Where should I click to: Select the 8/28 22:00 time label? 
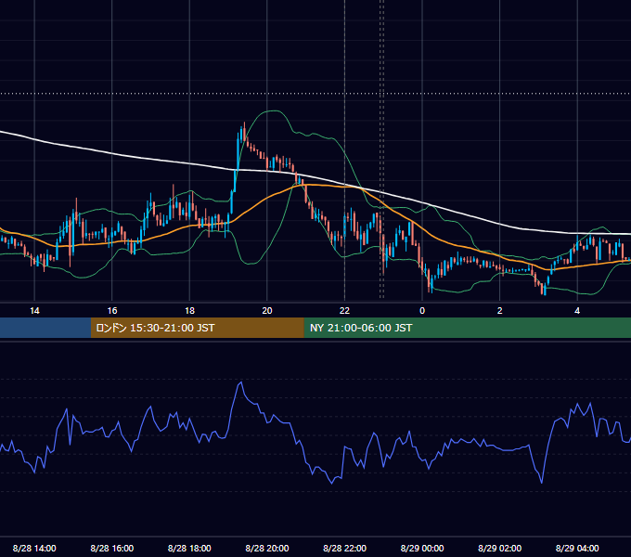click(x=344, y=548)
